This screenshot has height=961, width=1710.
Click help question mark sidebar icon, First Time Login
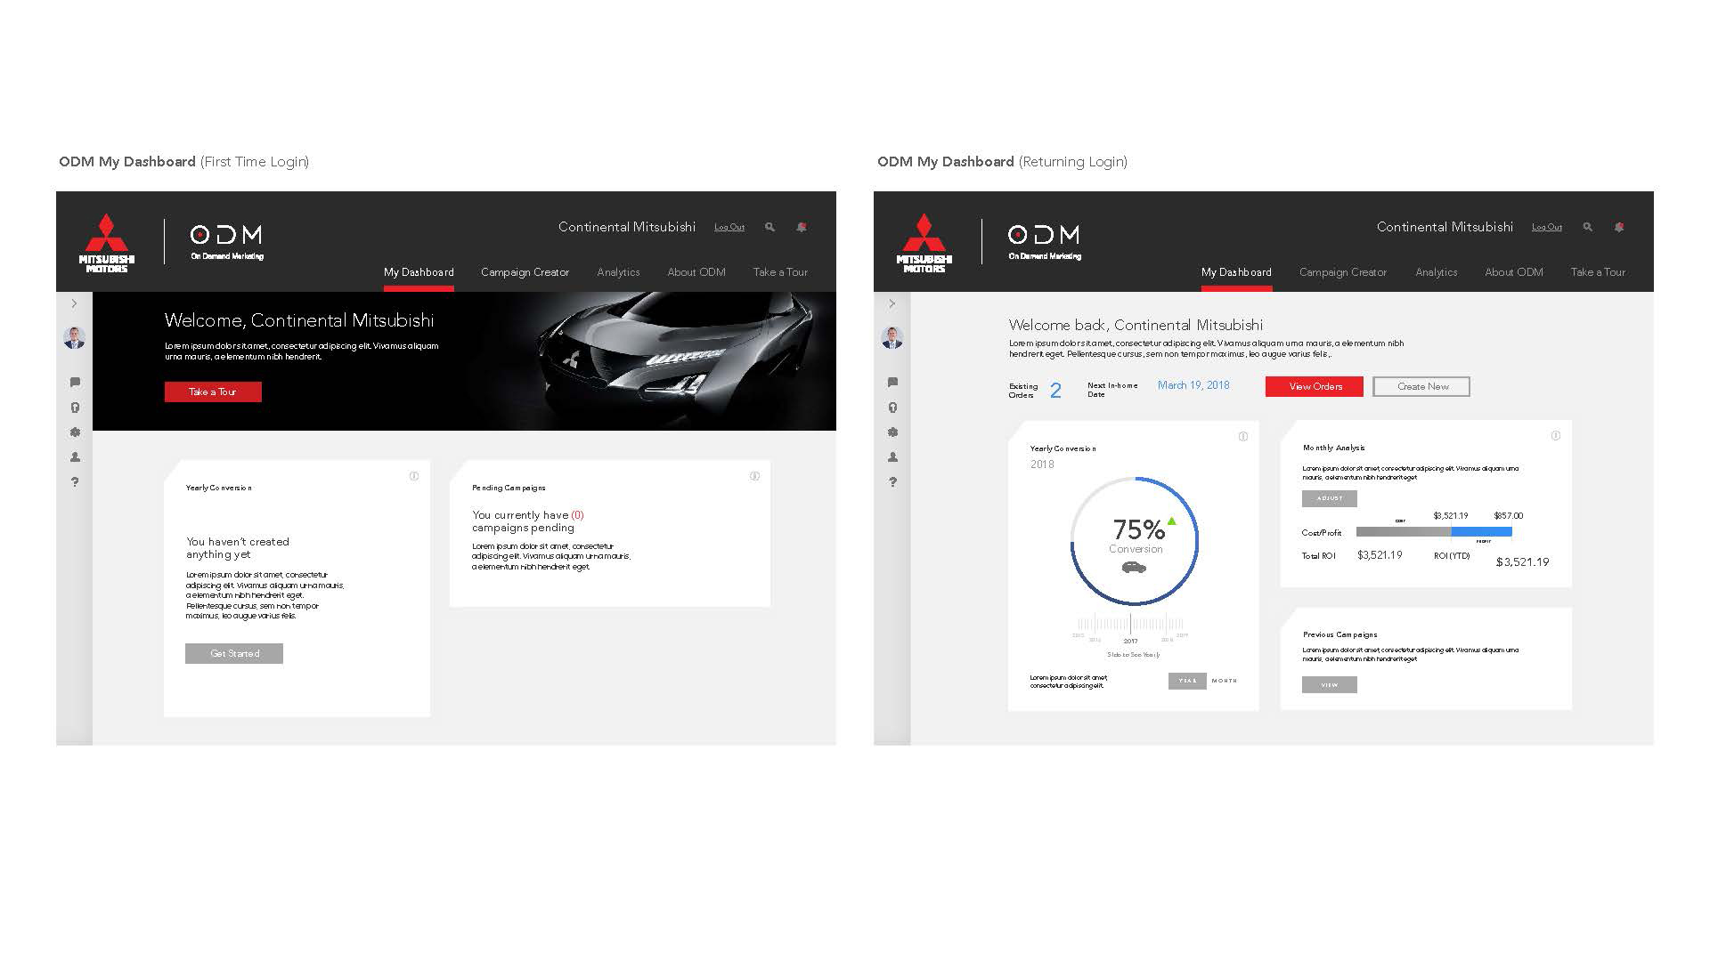[75, 482]
